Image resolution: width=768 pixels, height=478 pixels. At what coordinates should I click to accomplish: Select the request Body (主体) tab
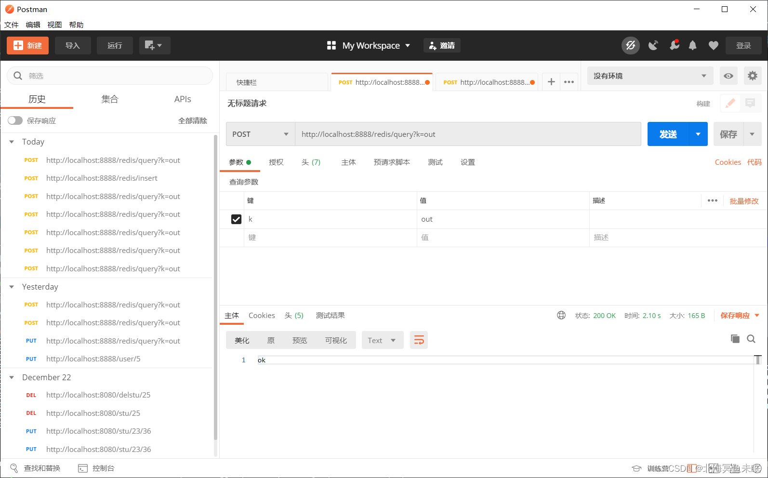(x=348, y=162)
